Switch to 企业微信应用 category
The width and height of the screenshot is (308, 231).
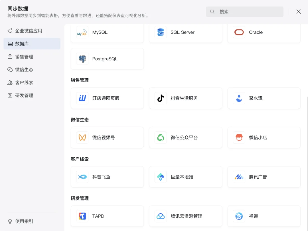(32, 31)
